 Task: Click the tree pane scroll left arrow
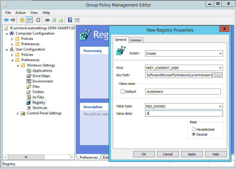(5, 157)
